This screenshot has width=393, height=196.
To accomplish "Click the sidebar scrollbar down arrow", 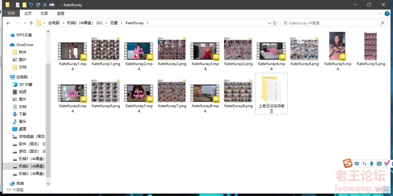I will [48, 184].
